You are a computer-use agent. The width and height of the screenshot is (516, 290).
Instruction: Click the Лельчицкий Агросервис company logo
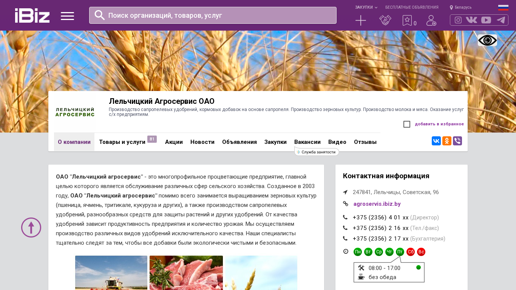pyautogui.click(x=75, y=112)
